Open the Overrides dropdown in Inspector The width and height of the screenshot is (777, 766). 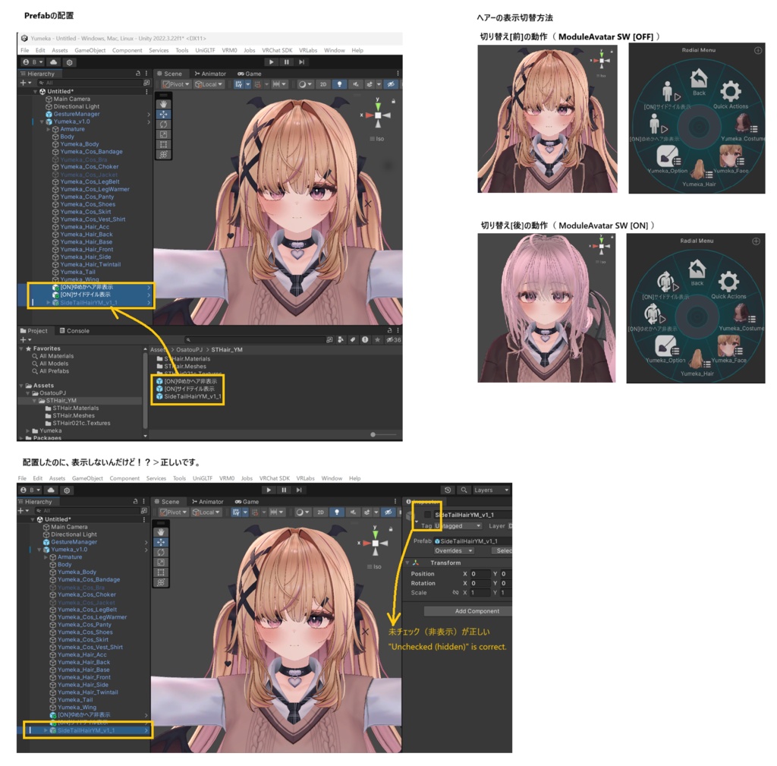coord(454,551)
